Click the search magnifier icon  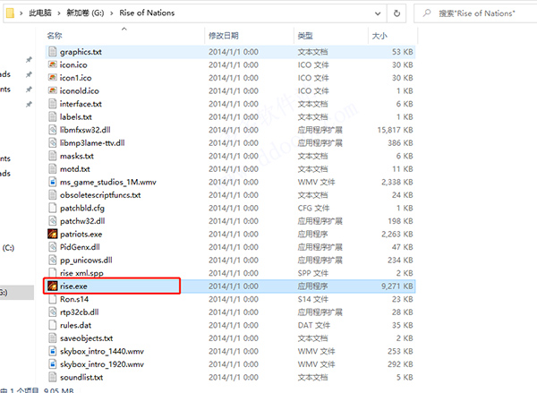click(427, 13)
